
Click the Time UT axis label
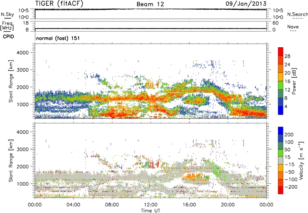pos(151,211)
